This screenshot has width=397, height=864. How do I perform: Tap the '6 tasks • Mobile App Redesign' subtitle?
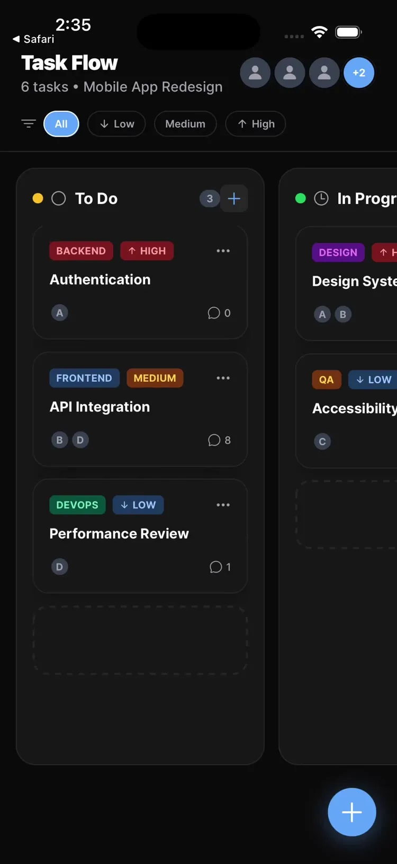coord(122,87)
